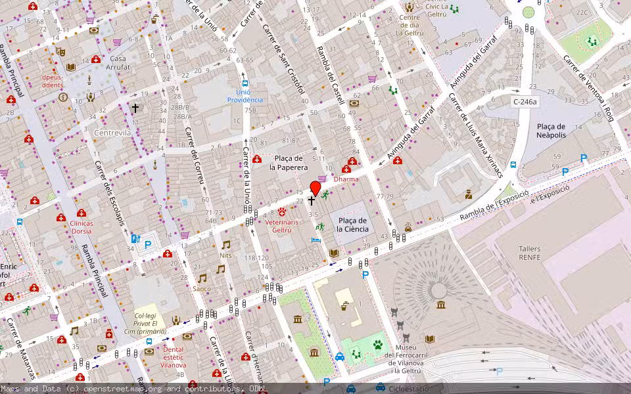631x394 pixels.
Task: Select the 'Carrer de Sant Cristòfol' street label
Action: (283, 59)
